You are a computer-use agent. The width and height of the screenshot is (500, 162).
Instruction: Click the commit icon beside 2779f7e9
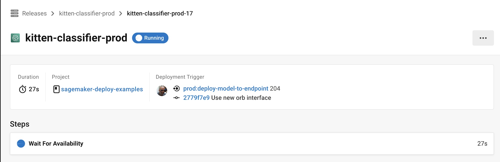(176, 98)
